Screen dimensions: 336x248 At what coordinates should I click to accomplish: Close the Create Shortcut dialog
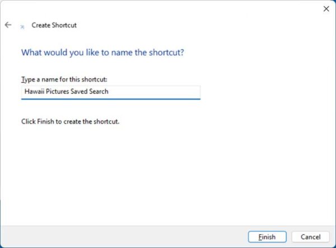click(326, 9)
